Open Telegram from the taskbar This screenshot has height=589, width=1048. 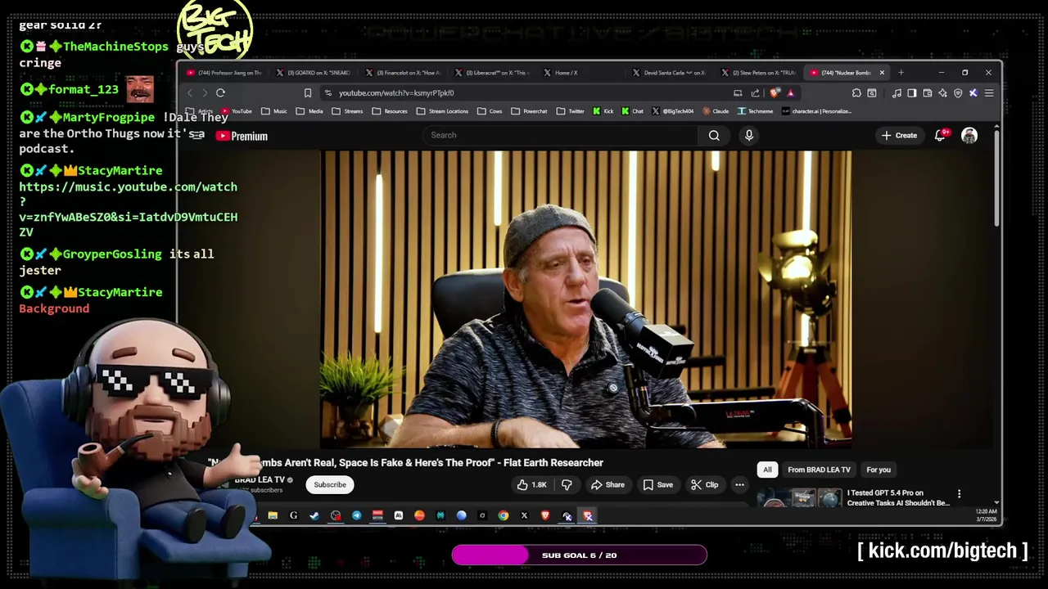tap(357, 515)
